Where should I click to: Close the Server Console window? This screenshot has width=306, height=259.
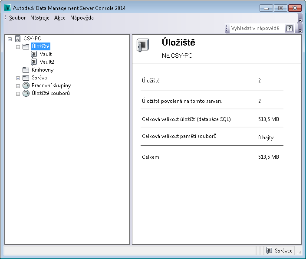coord(295,8)
